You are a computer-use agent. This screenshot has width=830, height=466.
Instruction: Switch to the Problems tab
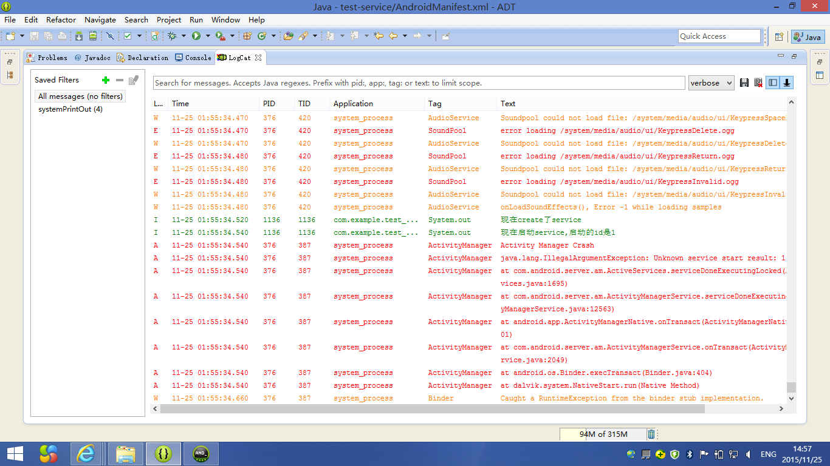pyautogui.click(x=47, y=58)
